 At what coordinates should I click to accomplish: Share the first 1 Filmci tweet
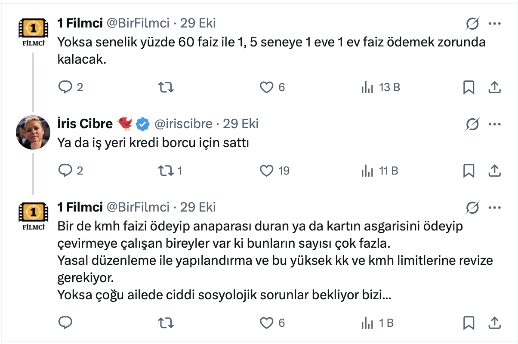click(x=495, y=88)
